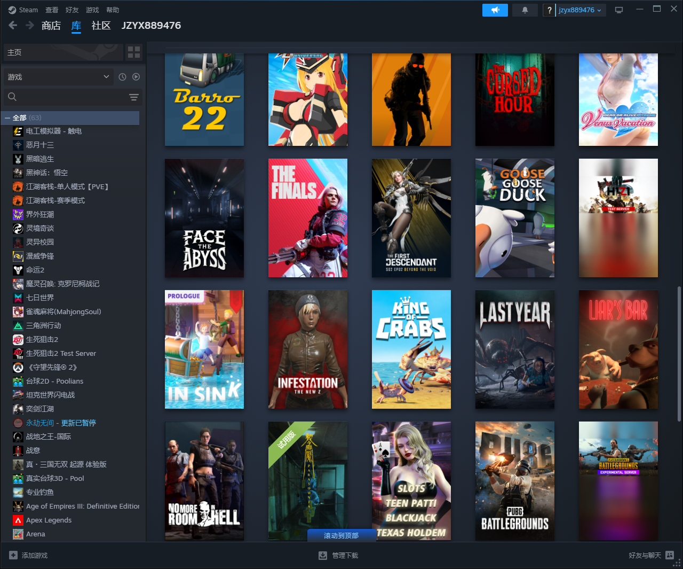Click the 七日世界 game icon
This screenshot has height=569, width=683.
tap(18, 298)
